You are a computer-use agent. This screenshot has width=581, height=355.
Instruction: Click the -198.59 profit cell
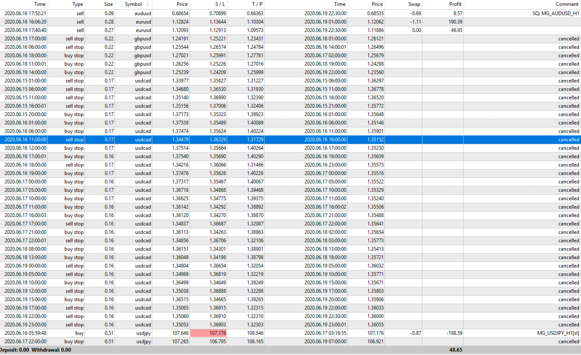[x=454, y=333]
